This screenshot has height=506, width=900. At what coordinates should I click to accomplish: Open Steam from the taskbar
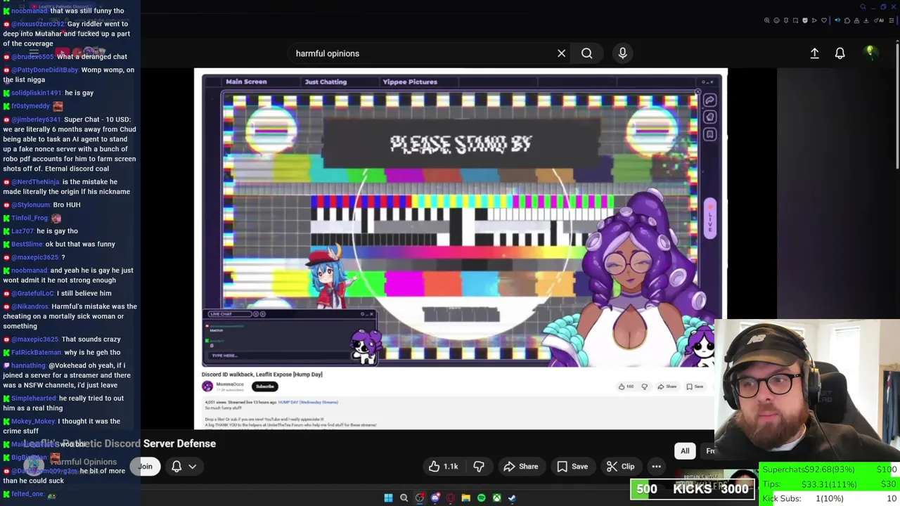512,498
